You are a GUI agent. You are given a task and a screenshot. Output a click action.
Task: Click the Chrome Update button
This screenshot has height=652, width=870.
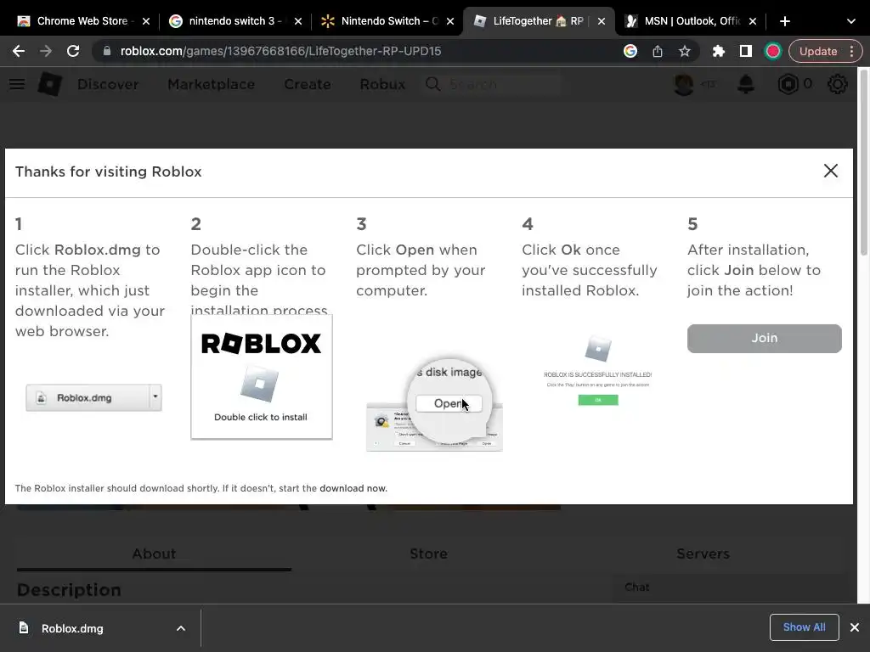[818, 51]
